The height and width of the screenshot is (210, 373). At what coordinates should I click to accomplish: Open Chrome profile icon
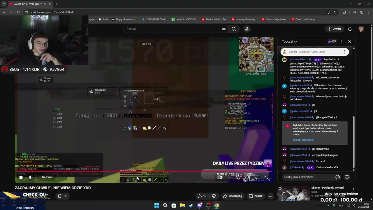(x=362, y=12)
